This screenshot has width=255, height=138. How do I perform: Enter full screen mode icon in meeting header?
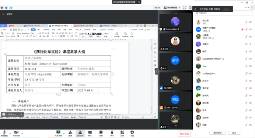coord(184,8)
